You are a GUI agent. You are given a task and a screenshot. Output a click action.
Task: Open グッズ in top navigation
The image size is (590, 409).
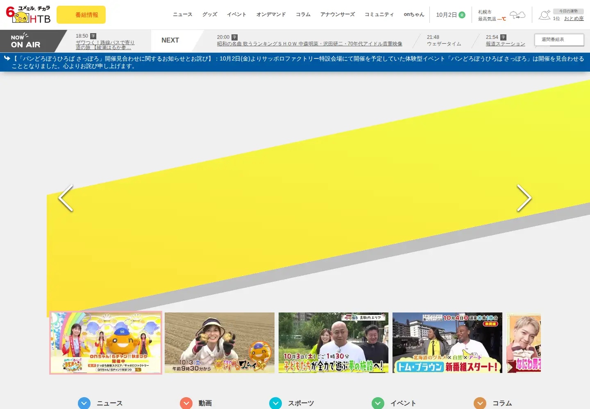coord(210,14)
